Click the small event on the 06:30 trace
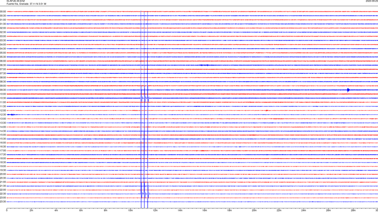 [205, 65]
